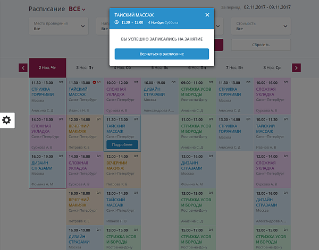Open the Место проведения dropdown
This screenshot has height=250, width=319.
tap(58, 26)
